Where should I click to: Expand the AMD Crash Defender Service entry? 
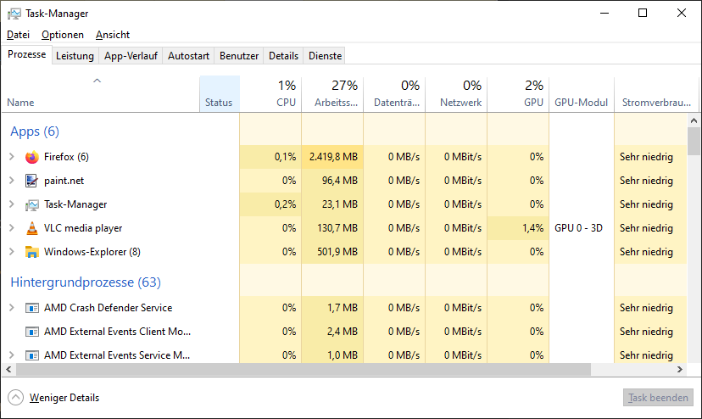click(x=12, y=308)
